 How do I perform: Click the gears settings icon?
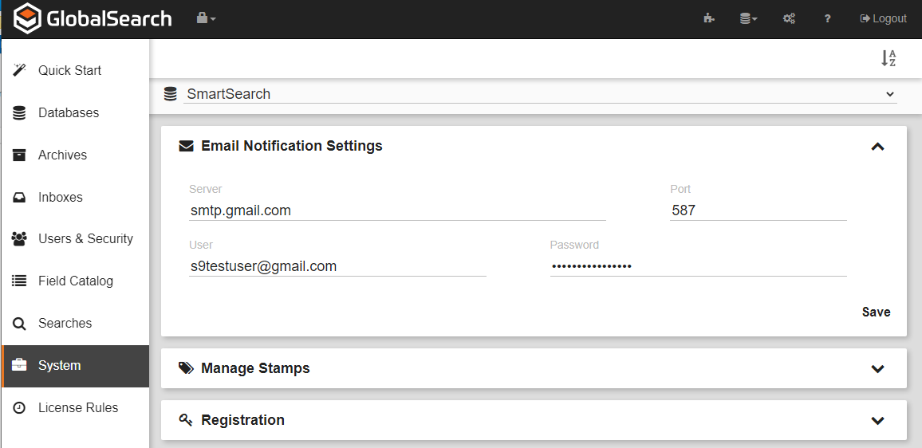click(x=789, y=18)
